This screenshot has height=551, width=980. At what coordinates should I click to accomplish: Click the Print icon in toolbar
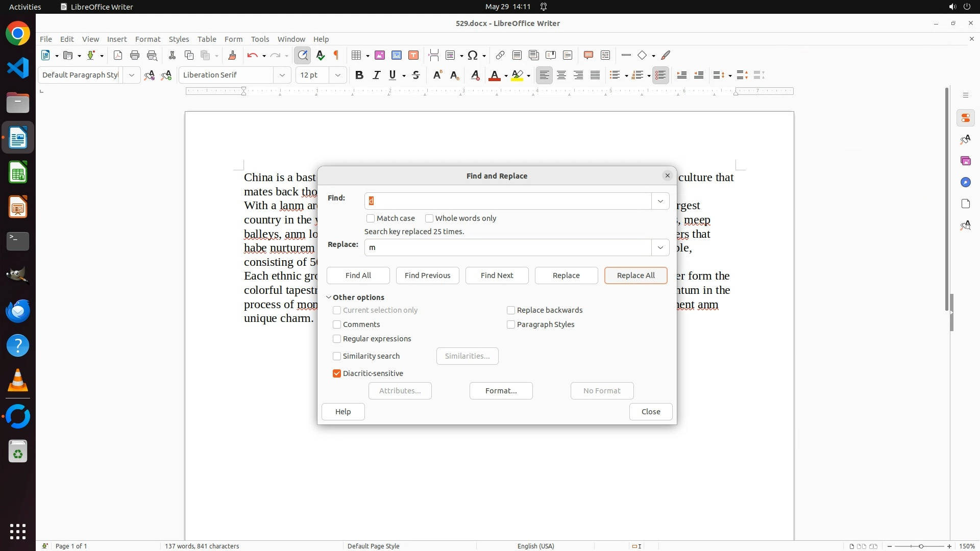135,55
